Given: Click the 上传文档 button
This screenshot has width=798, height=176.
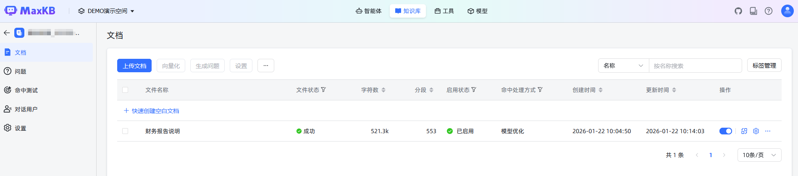Looking at the screenshot, I should click(x=134, y=66).
